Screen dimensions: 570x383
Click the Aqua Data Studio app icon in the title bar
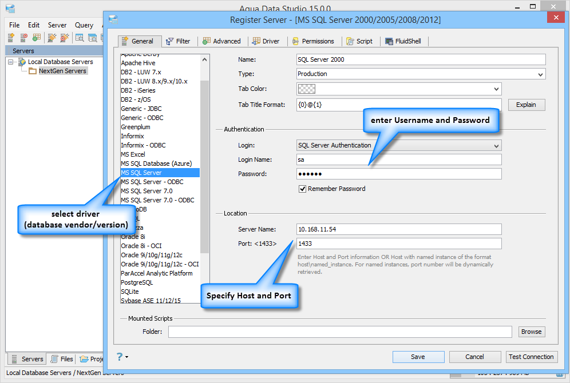(10, 8)
